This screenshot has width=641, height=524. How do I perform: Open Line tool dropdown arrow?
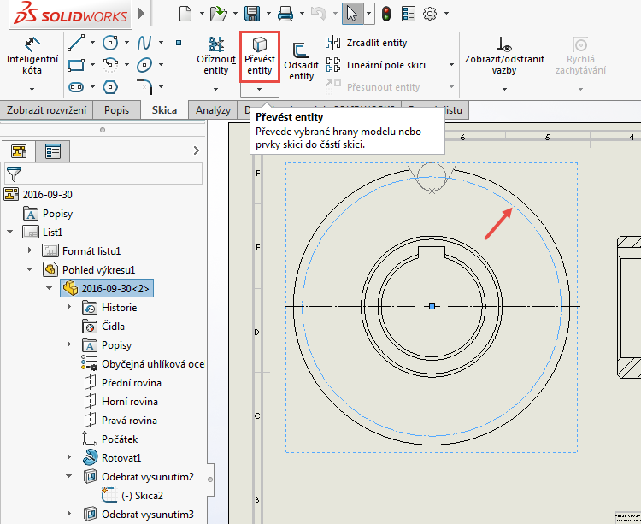[x=93, y=43]
